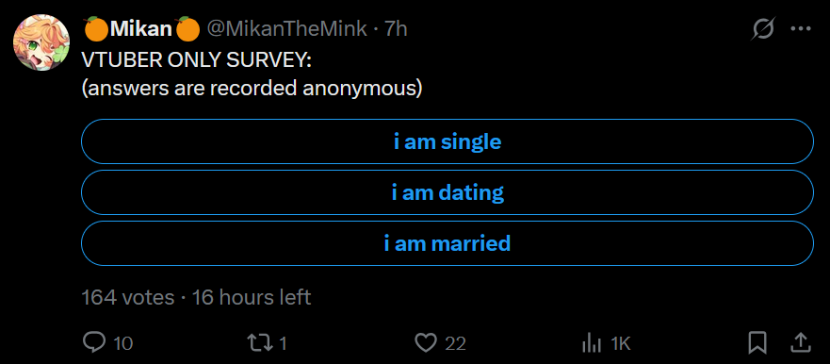Open the post via 7h timestamp
This screenshot has width=830, height=364.
click(x=396, y=29)
